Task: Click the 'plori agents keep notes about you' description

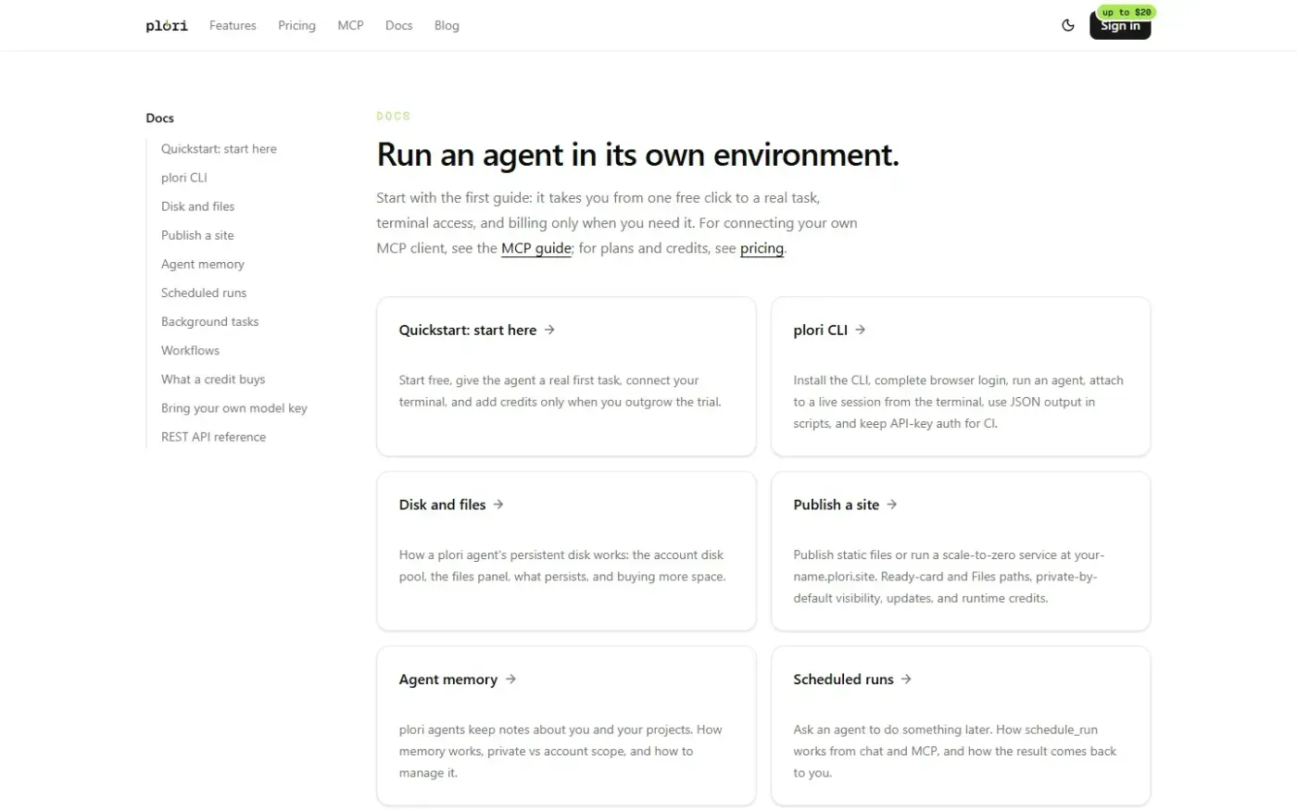Action: pos(560,752)
